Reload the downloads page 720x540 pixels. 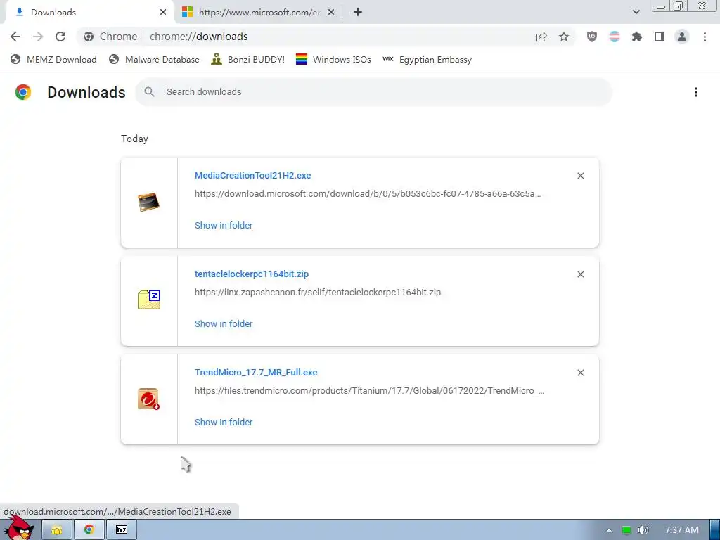[60, 37]
